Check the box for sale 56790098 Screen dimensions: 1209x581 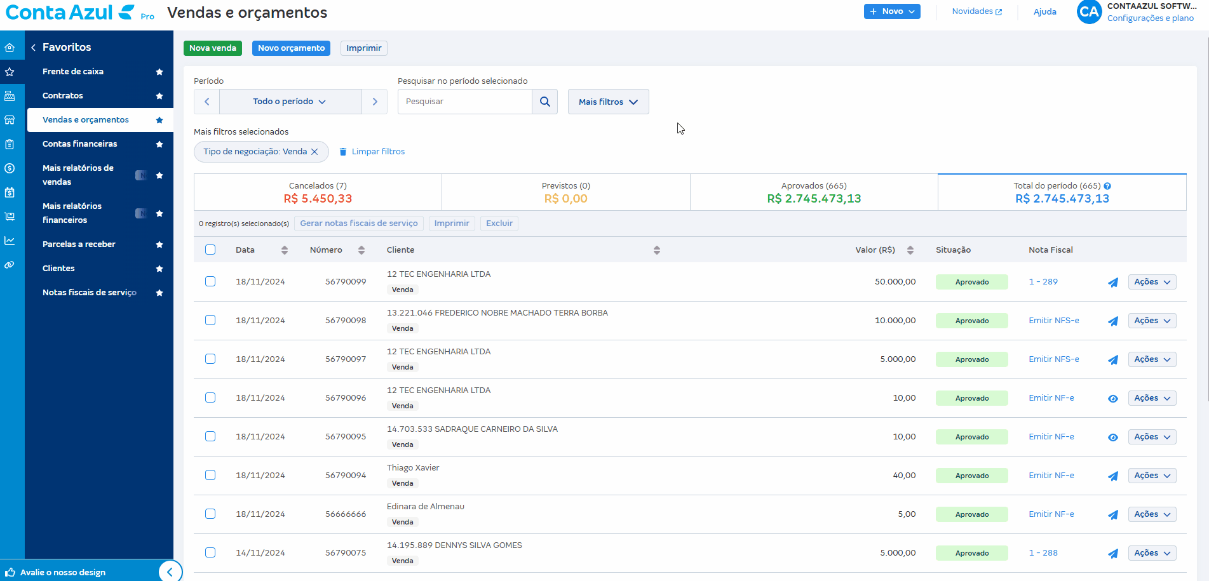210,320
